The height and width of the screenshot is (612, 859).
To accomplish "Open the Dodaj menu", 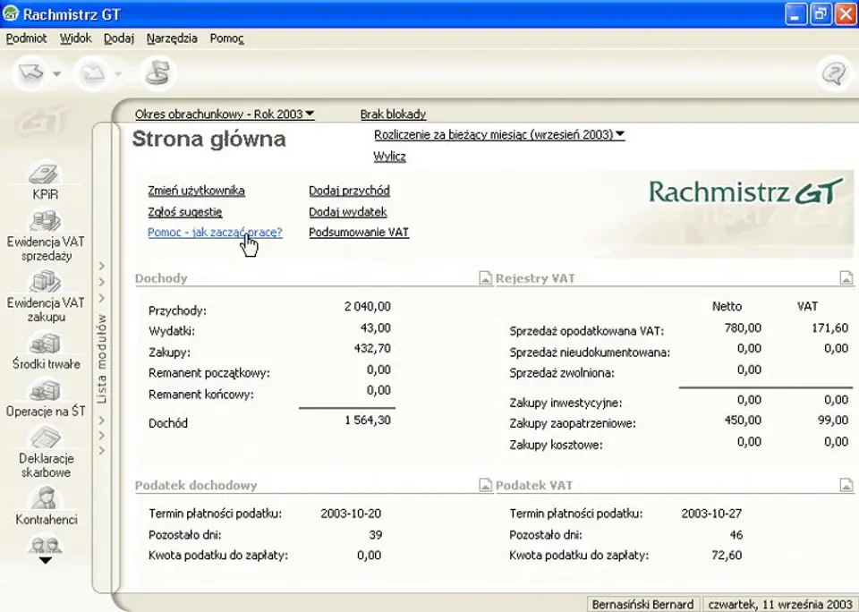I will 119,38.
